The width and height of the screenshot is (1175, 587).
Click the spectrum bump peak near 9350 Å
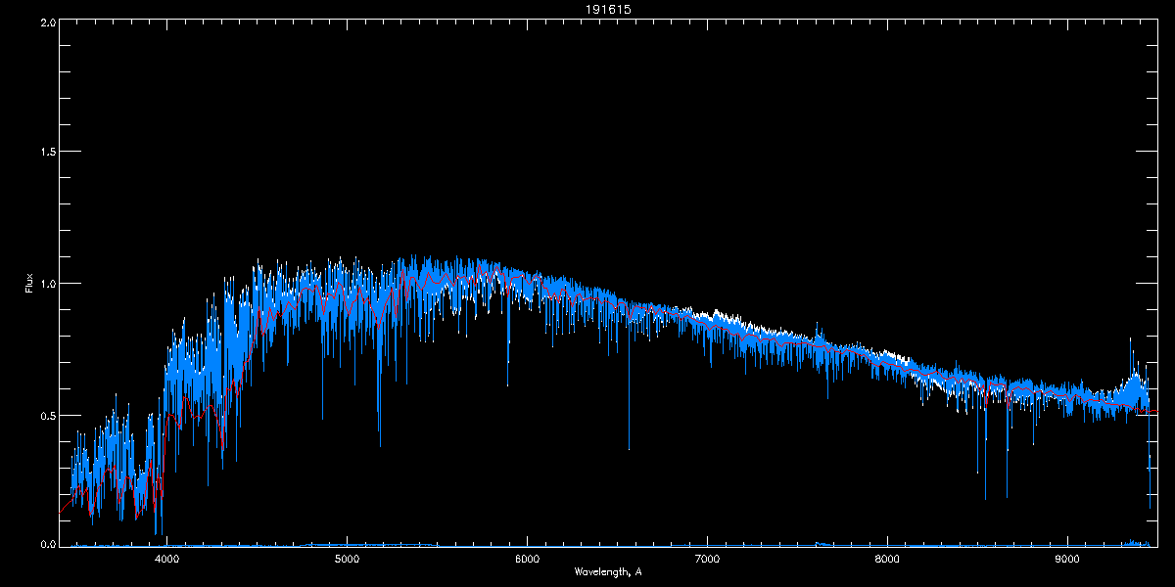[x=1131, y=342]
